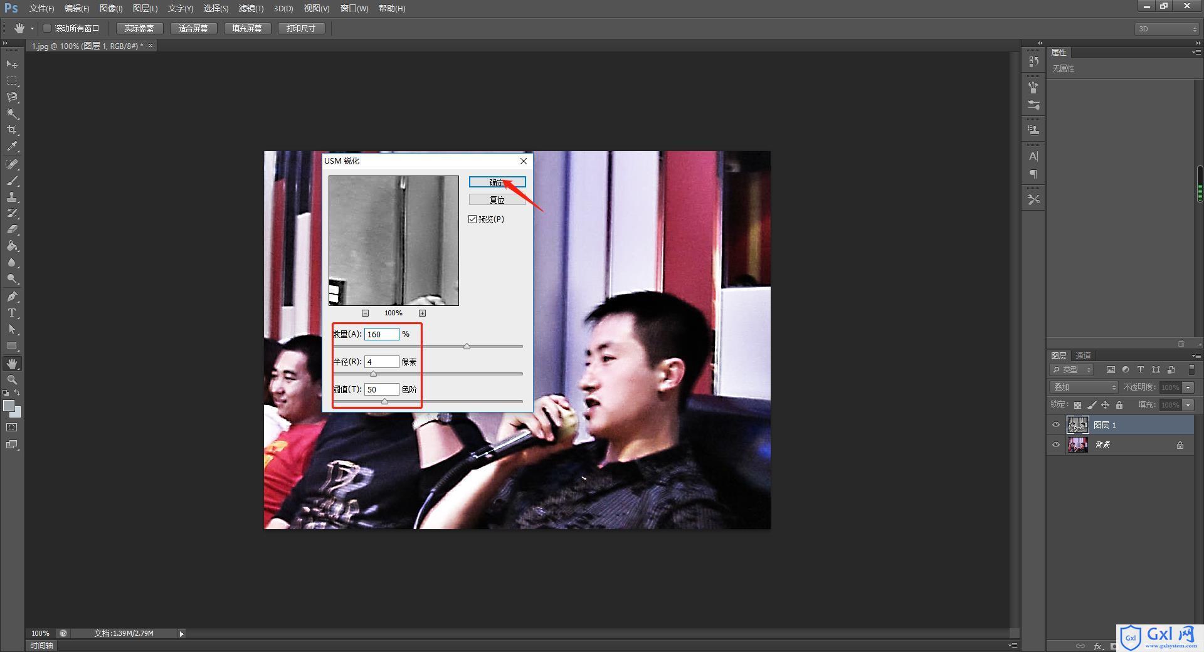The image size is (1204, 652).
Task: Select the Eraser tool
Action: pyautogui.click(x=12, y=229)
